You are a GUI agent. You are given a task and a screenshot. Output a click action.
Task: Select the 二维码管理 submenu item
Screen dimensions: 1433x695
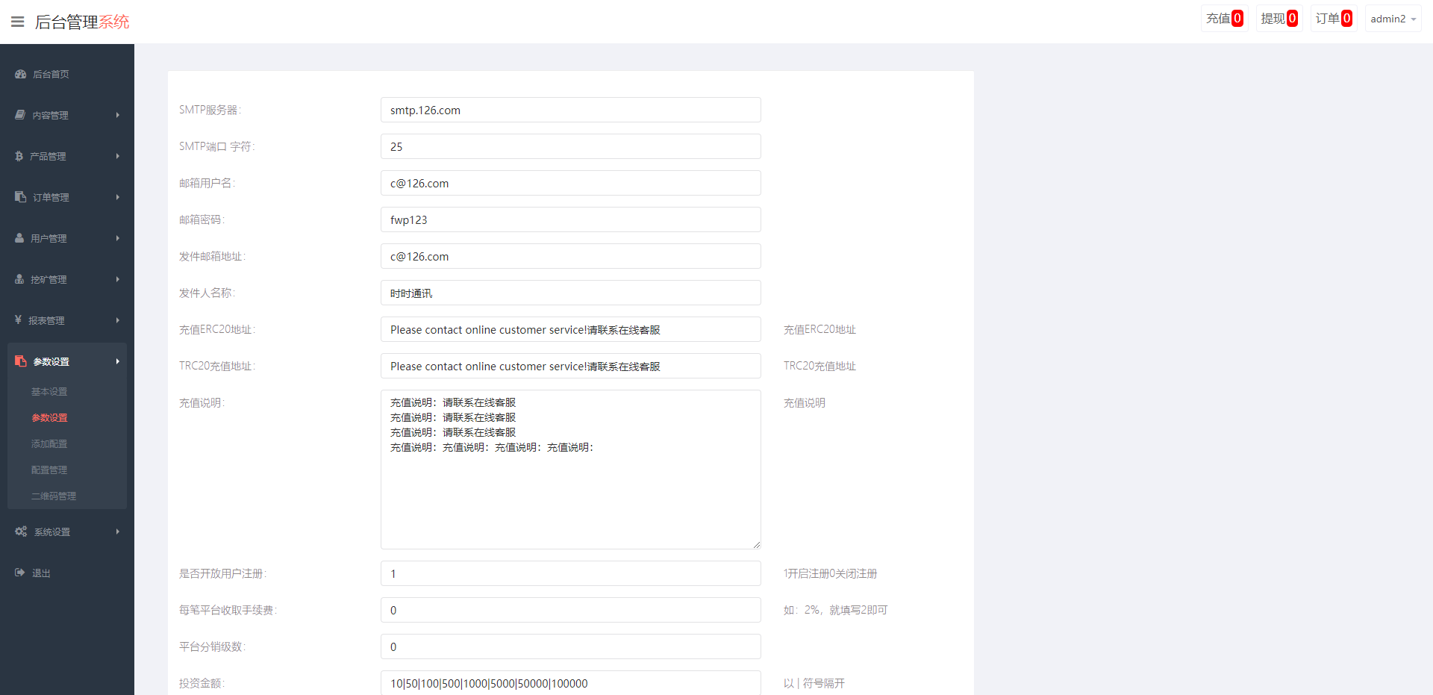(54, 496)
